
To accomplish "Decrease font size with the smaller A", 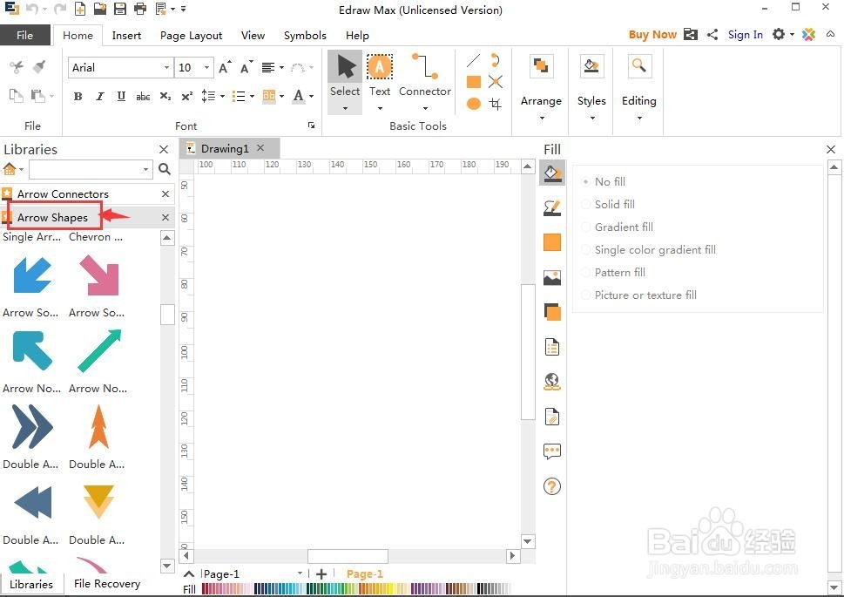I will pos(246,67).
